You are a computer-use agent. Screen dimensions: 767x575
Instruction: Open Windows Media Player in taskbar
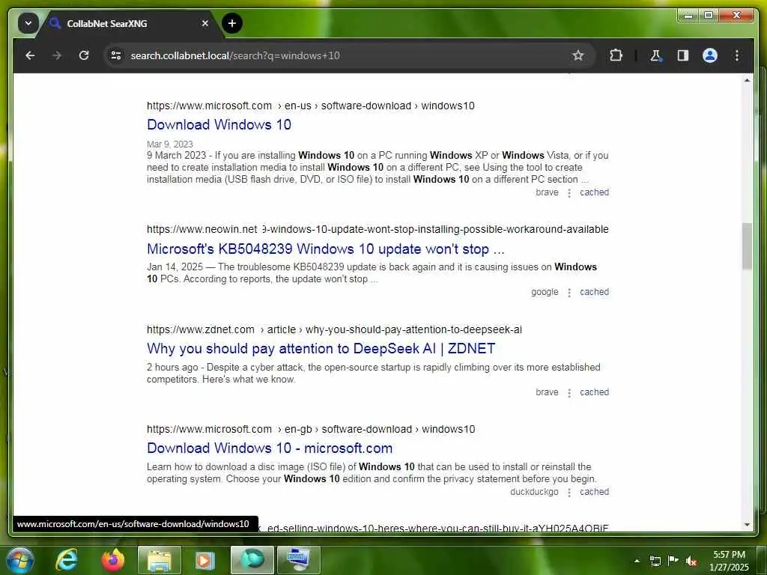point(205,560)
